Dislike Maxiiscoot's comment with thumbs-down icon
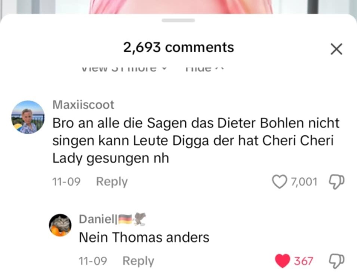 tap(336, 182)
